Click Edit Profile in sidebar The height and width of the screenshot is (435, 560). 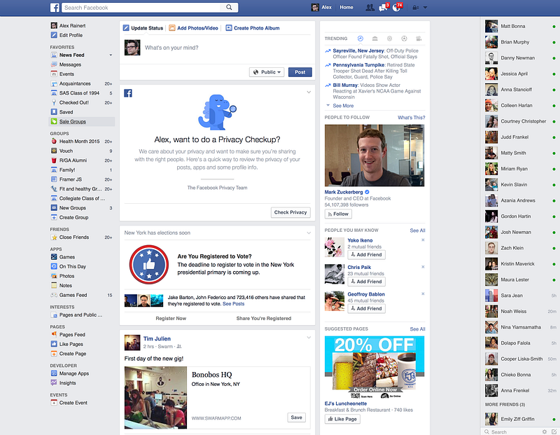[71, 35]
